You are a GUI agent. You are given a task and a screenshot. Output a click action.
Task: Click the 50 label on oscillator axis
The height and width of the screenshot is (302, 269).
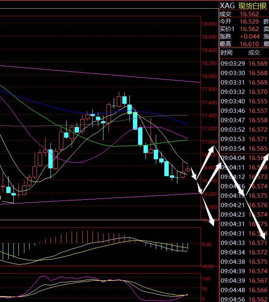[205, 289]
